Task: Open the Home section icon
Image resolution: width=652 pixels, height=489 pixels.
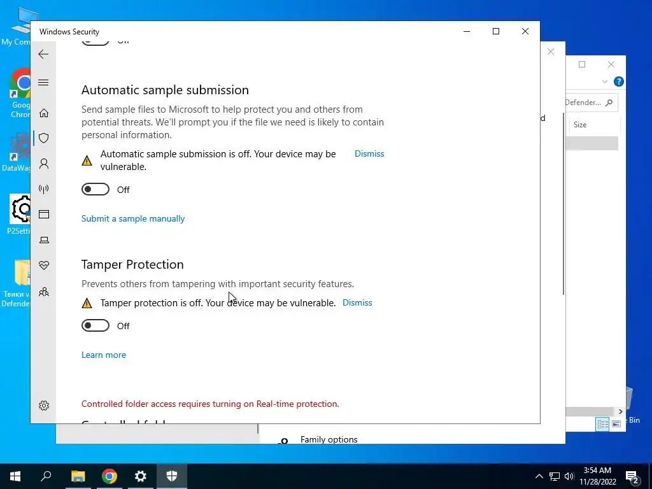Action: [x=44, y=113]
